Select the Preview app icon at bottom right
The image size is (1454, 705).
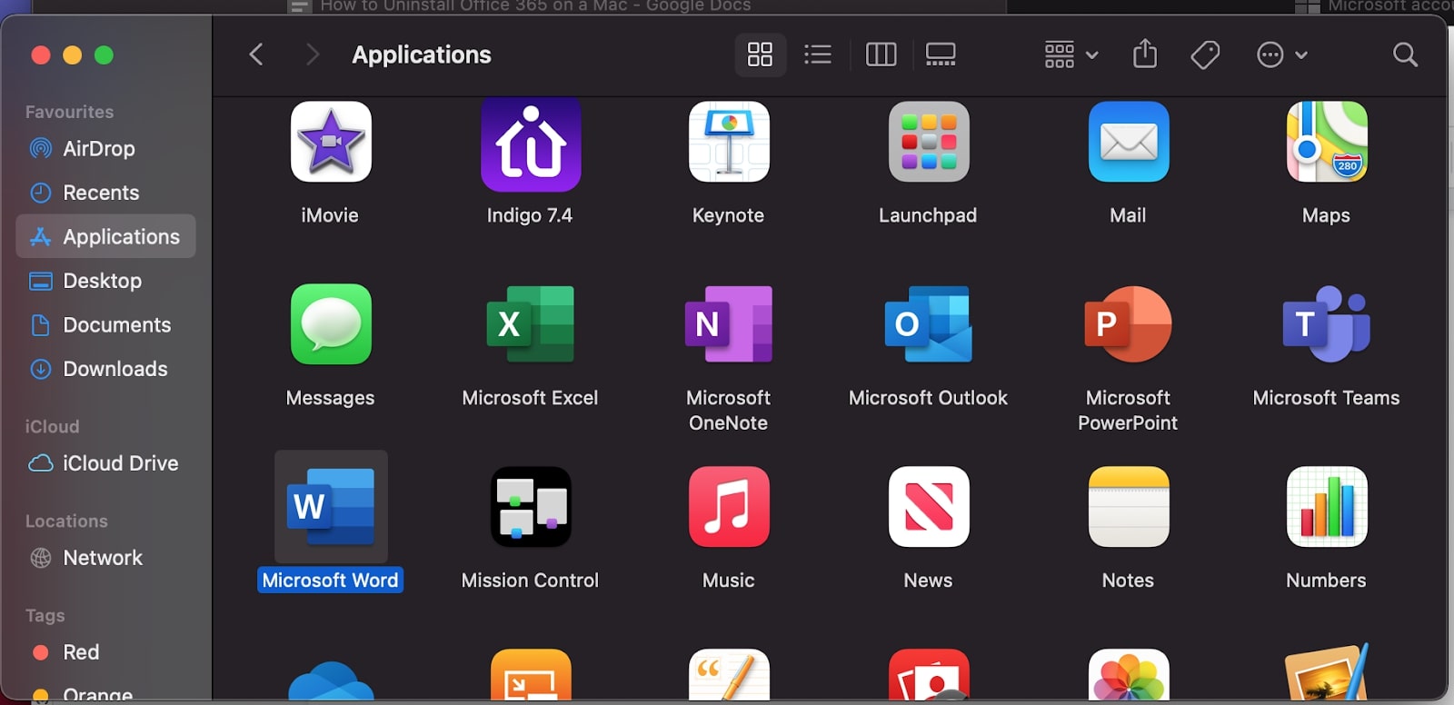(x=1327, y=673)
